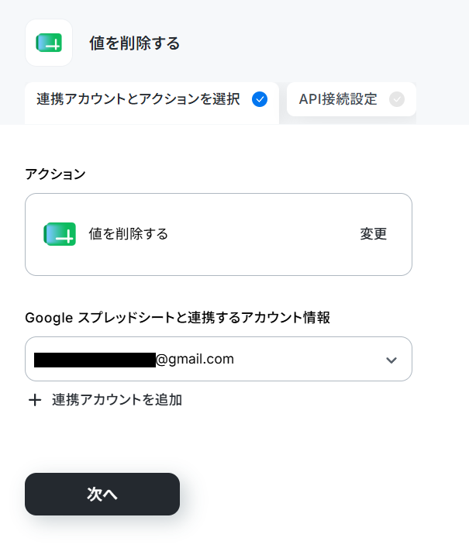
Task: Click the Google Sheets icon in the page header
Action: 49,43
